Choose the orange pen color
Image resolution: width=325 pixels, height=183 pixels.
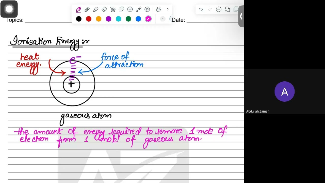coord(99,19)
